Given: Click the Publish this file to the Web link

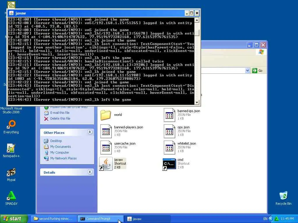Looking at the screenshot, I should (69, 107).
